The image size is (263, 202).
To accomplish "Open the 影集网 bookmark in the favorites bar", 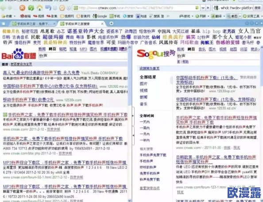I will point(83,16).
